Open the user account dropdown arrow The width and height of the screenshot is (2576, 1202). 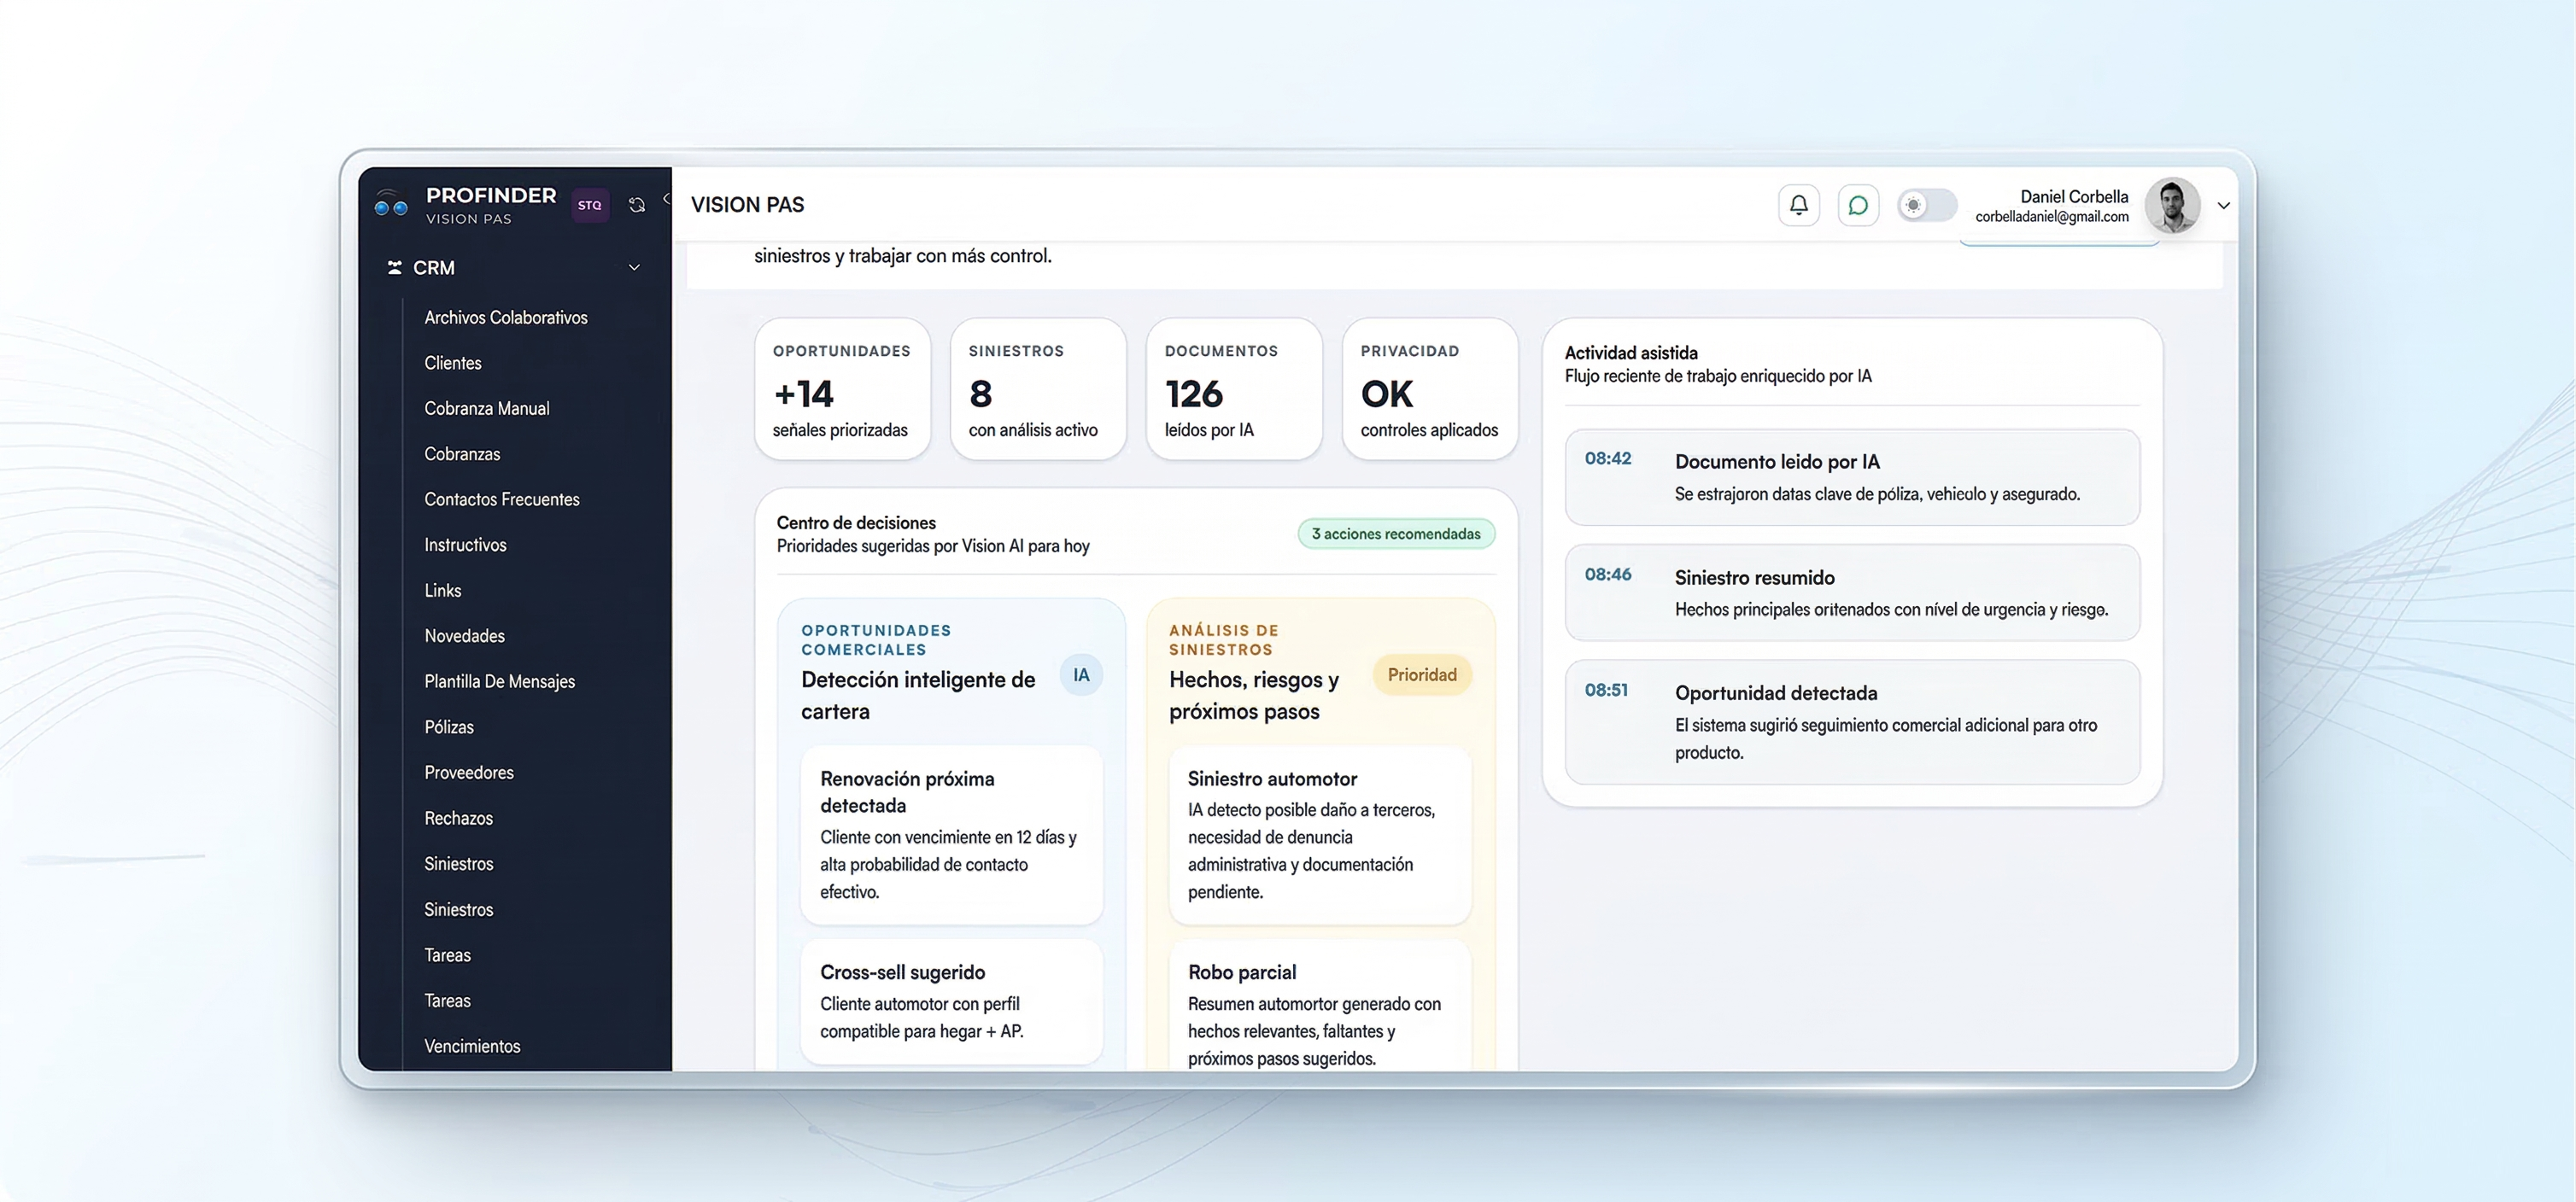point(2224,205)
